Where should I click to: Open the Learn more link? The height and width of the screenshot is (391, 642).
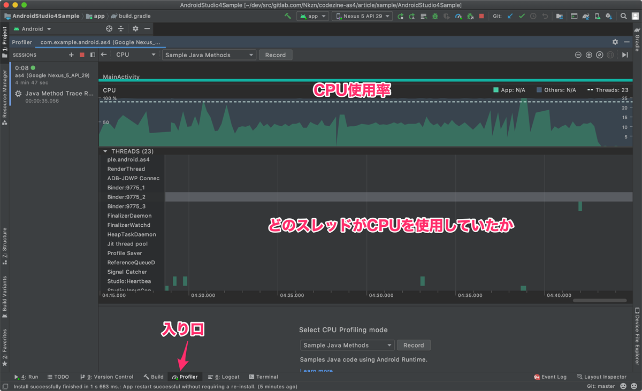[x=316, y=370]
